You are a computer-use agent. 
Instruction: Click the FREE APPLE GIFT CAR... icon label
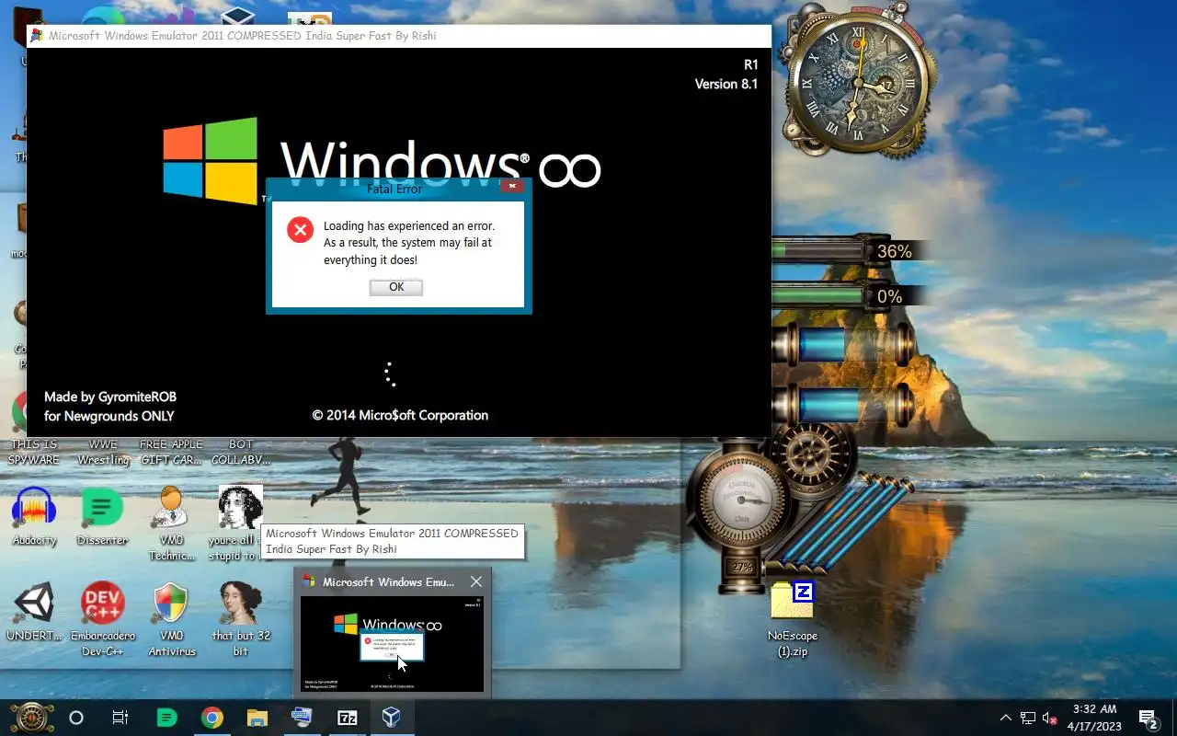coord(171,452)
